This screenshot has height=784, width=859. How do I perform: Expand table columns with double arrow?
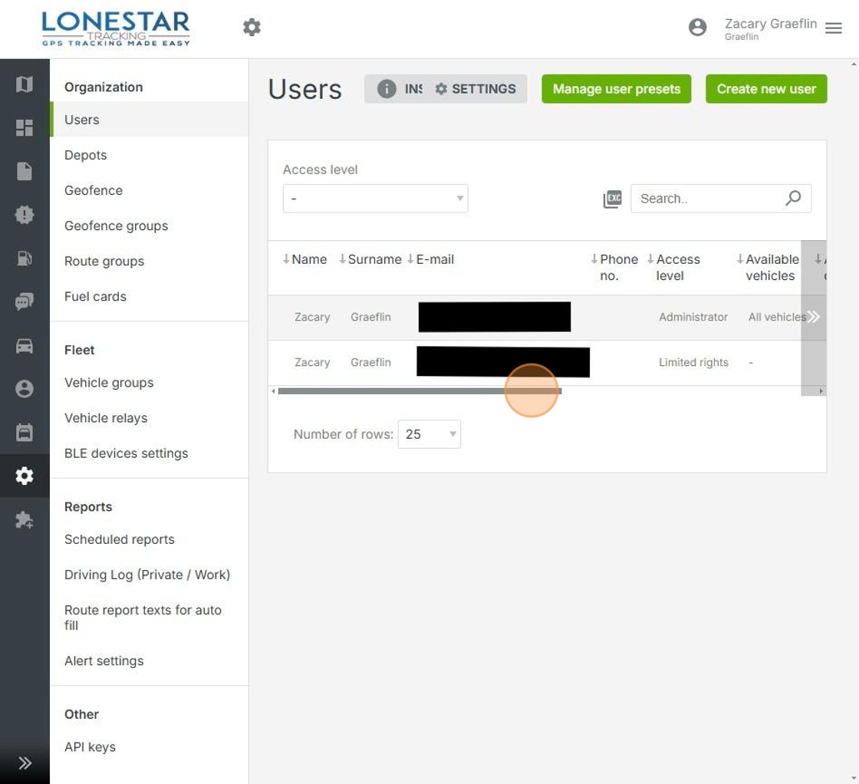(x=814, y=317)
